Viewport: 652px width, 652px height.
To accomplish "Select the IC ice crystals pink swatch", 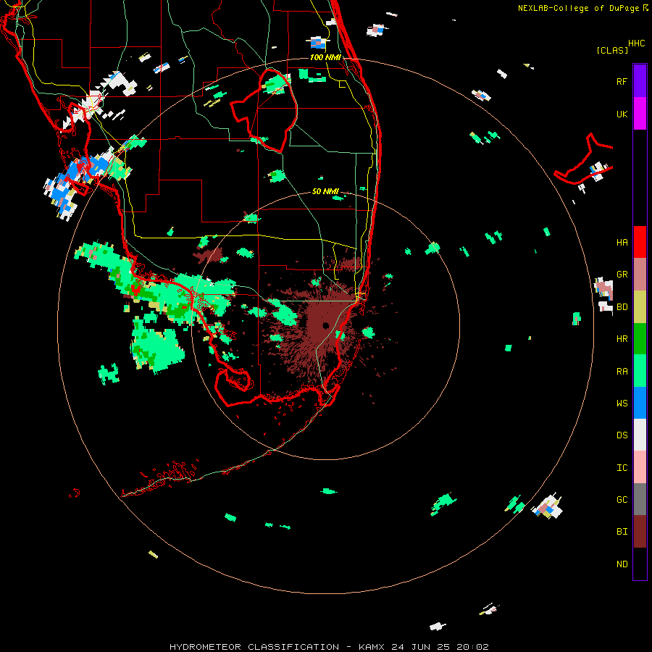I will click(x=640, y=467).
